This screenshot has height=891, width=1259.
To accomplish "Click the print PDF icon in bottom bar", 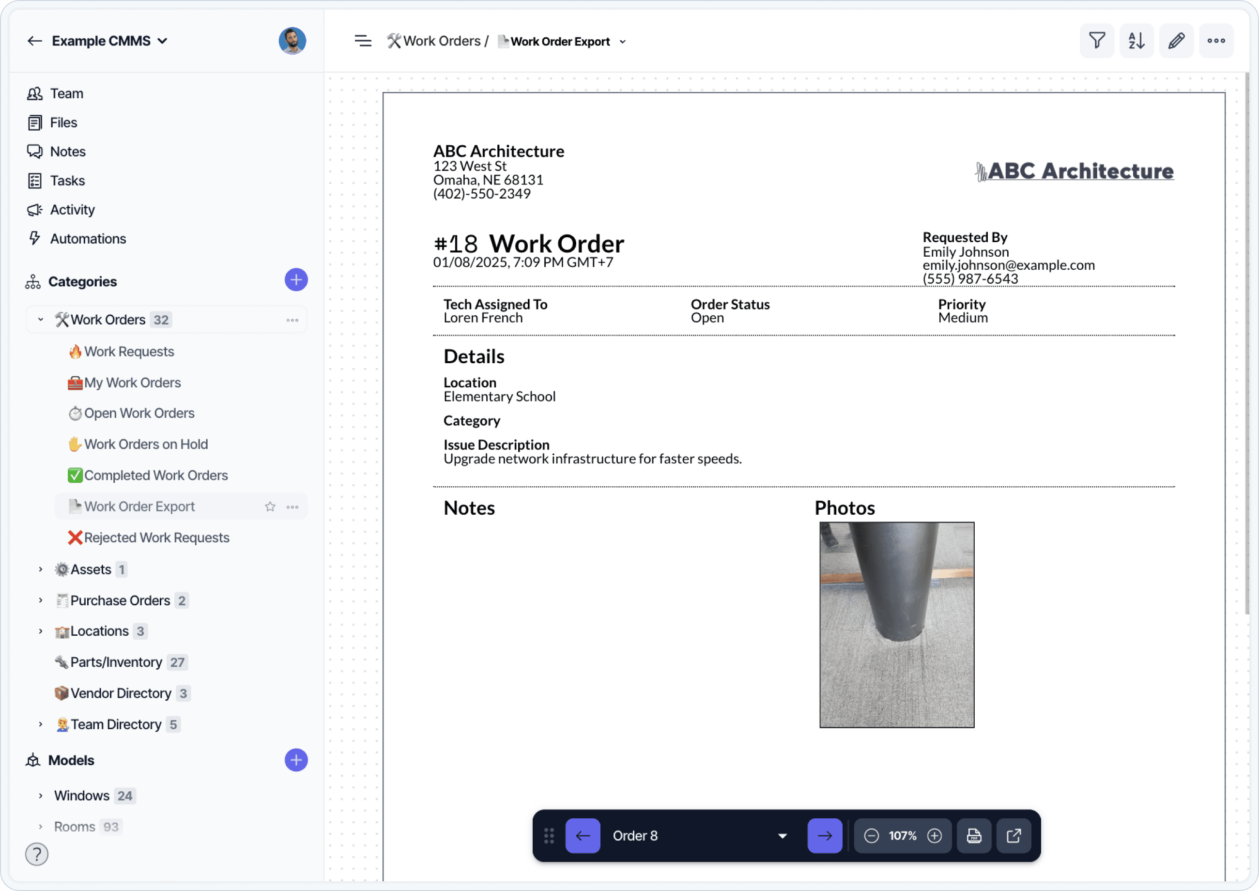I will coord(974,836).
